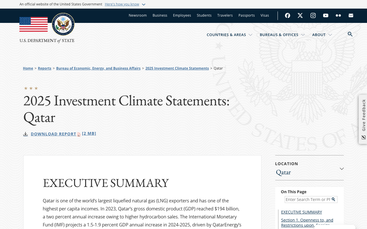367x229 pixels.
Task: Open the Students menu item
Action: (204, 15)
